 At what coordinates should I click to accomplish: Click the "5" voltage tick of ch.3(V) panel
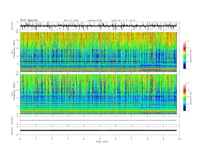18,117
